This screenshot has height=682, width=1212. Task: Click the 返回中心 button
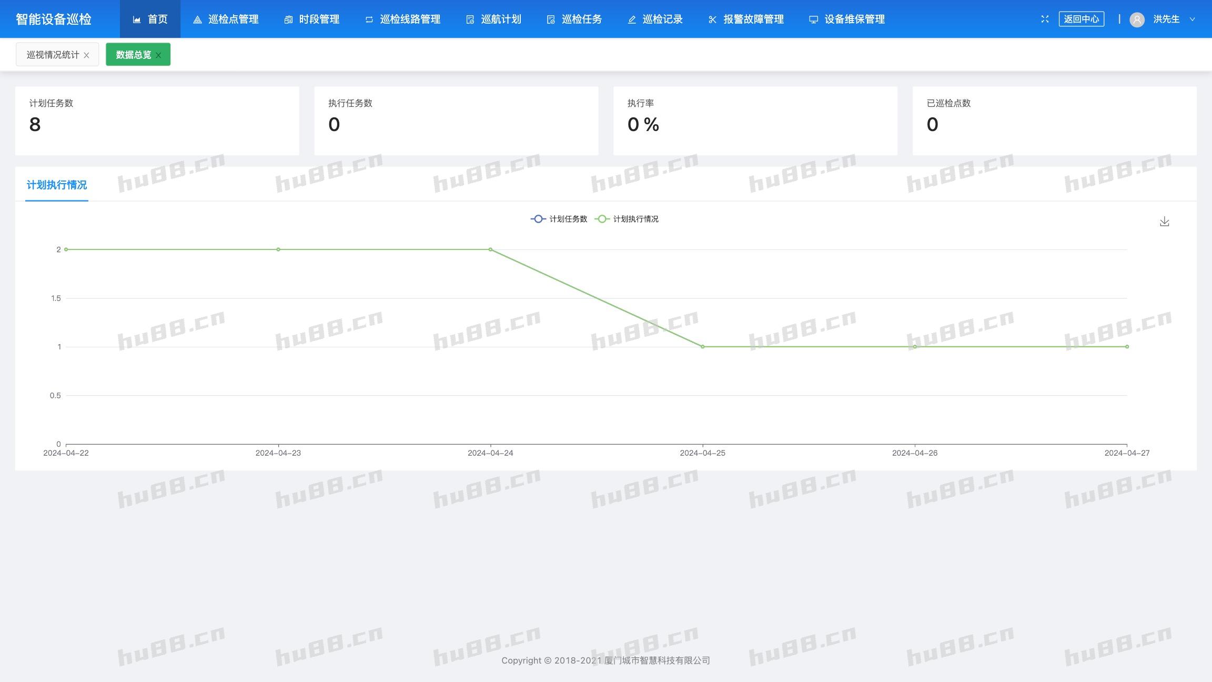(1081, 19)
